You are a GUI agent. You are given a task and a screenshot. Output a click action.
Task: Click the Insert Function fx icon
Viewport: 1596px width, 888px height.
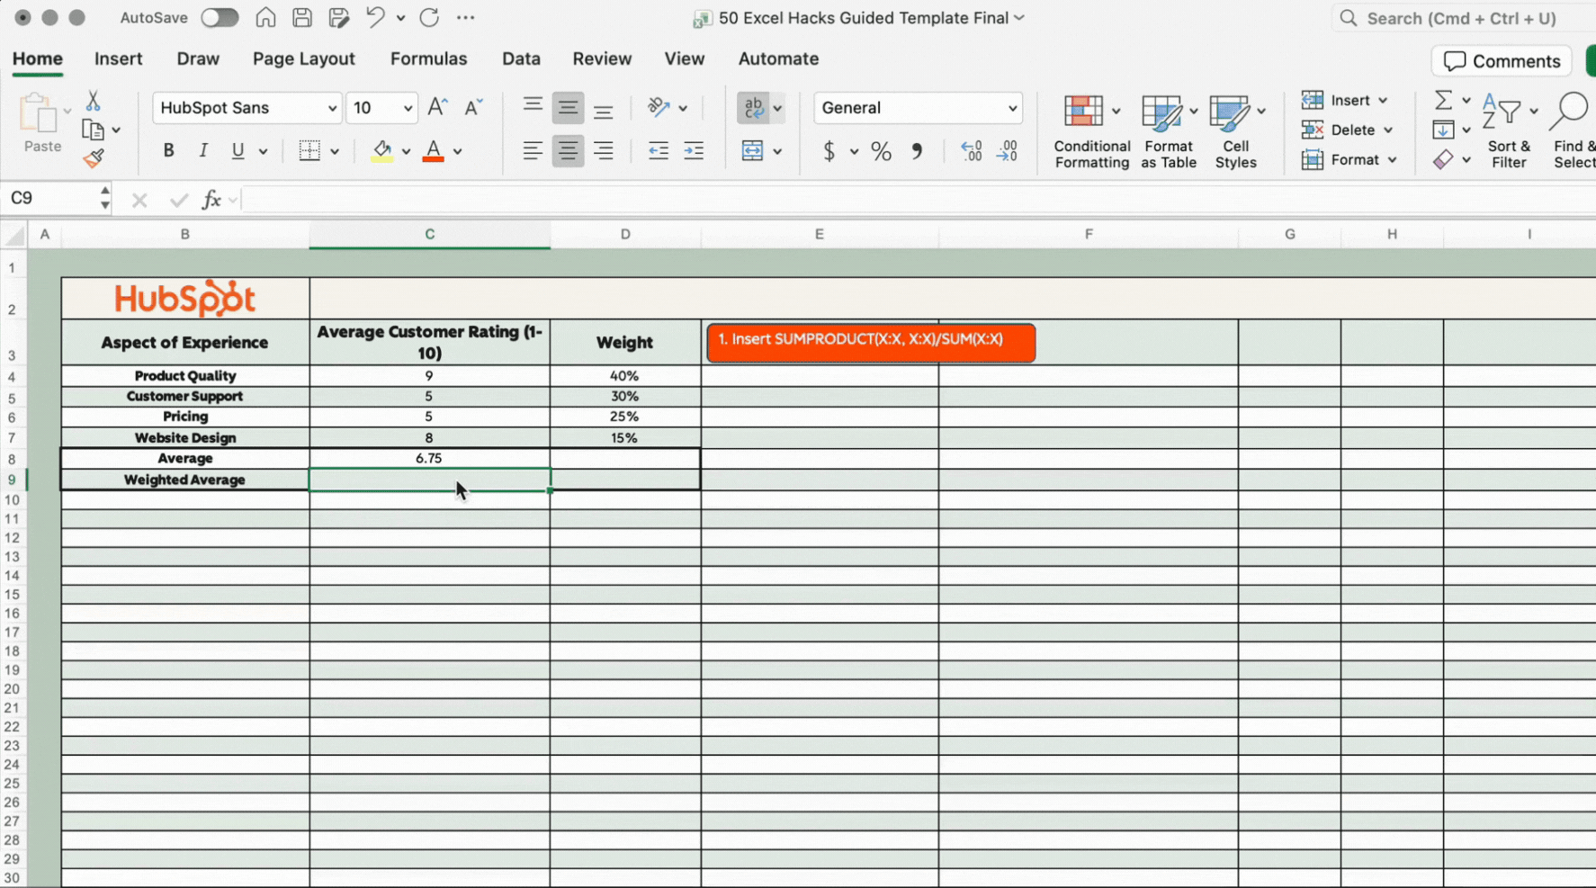(x=211, y=199)
